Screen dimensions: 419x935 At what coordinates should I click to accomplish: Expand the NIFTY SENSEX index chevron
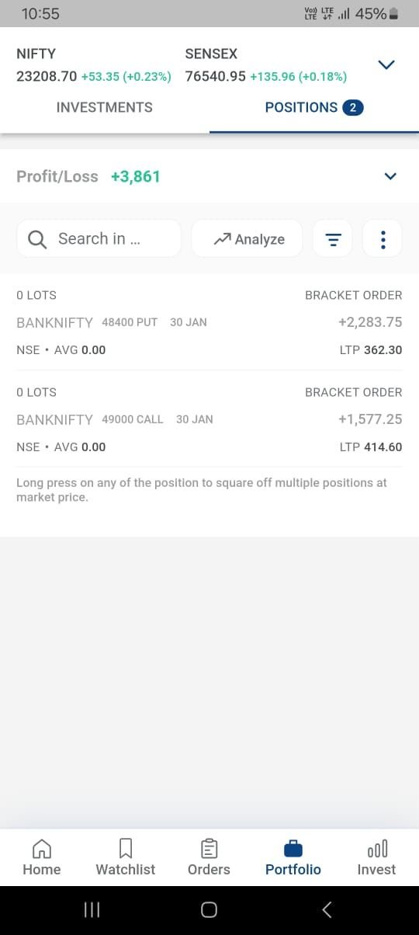[x=386, y=64]
